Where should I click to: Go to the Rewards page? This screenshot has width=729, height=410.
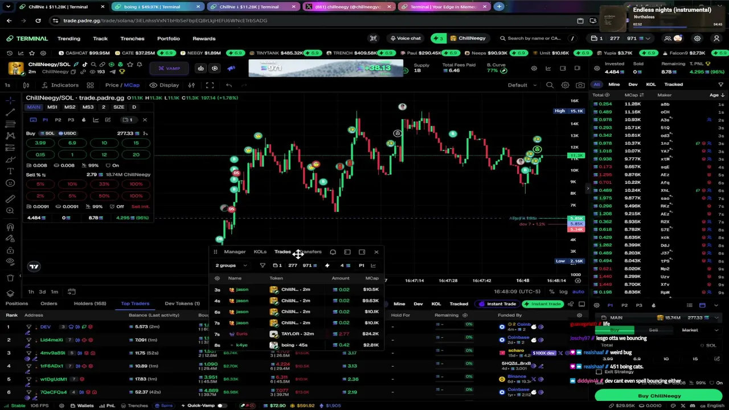204,38
